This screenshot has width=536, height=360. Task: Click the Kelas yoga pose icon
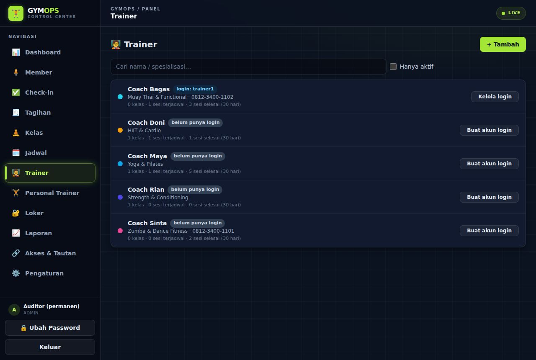[16, 133]
